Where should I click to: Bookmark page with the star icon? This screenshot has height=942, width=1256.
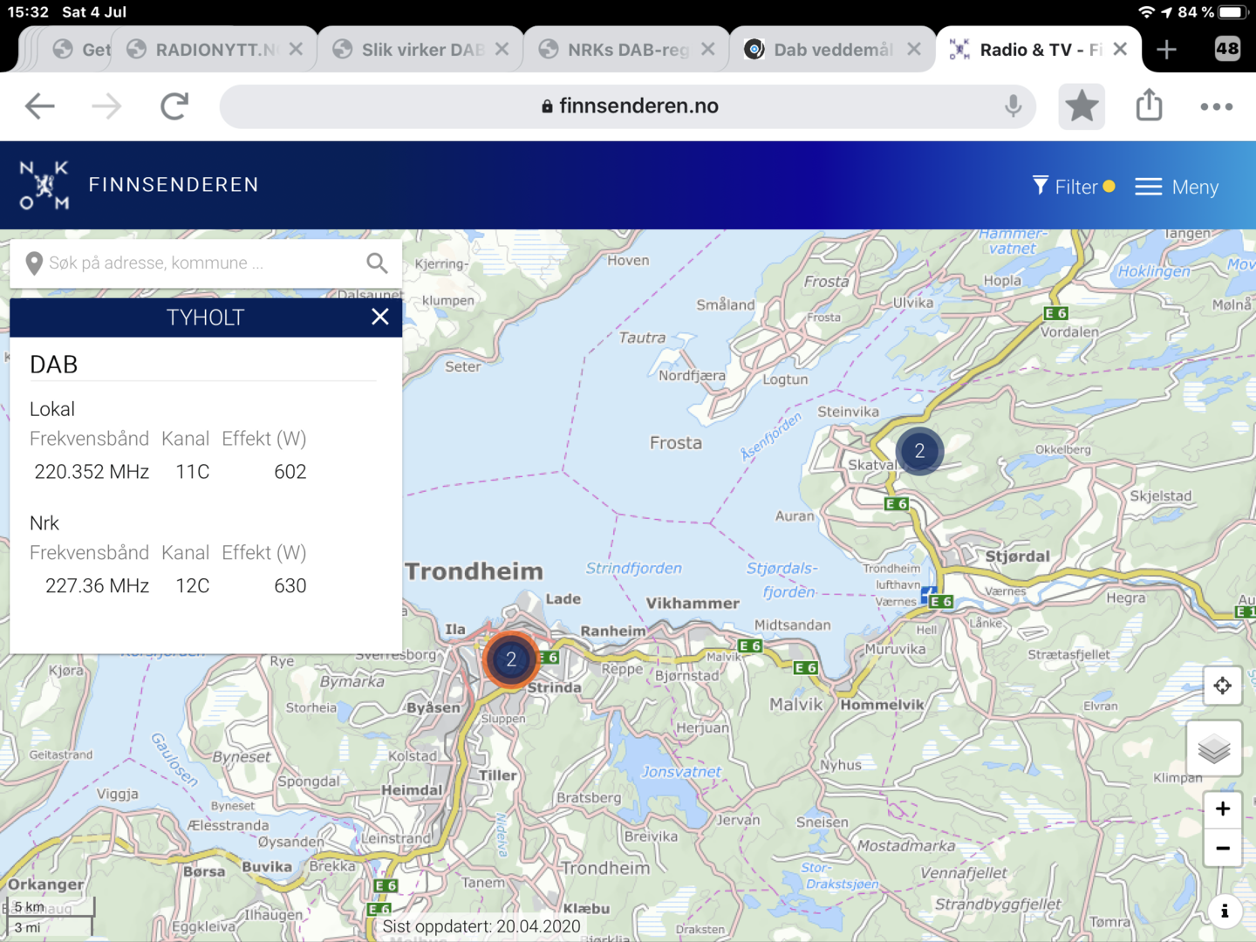[1082, 106]
